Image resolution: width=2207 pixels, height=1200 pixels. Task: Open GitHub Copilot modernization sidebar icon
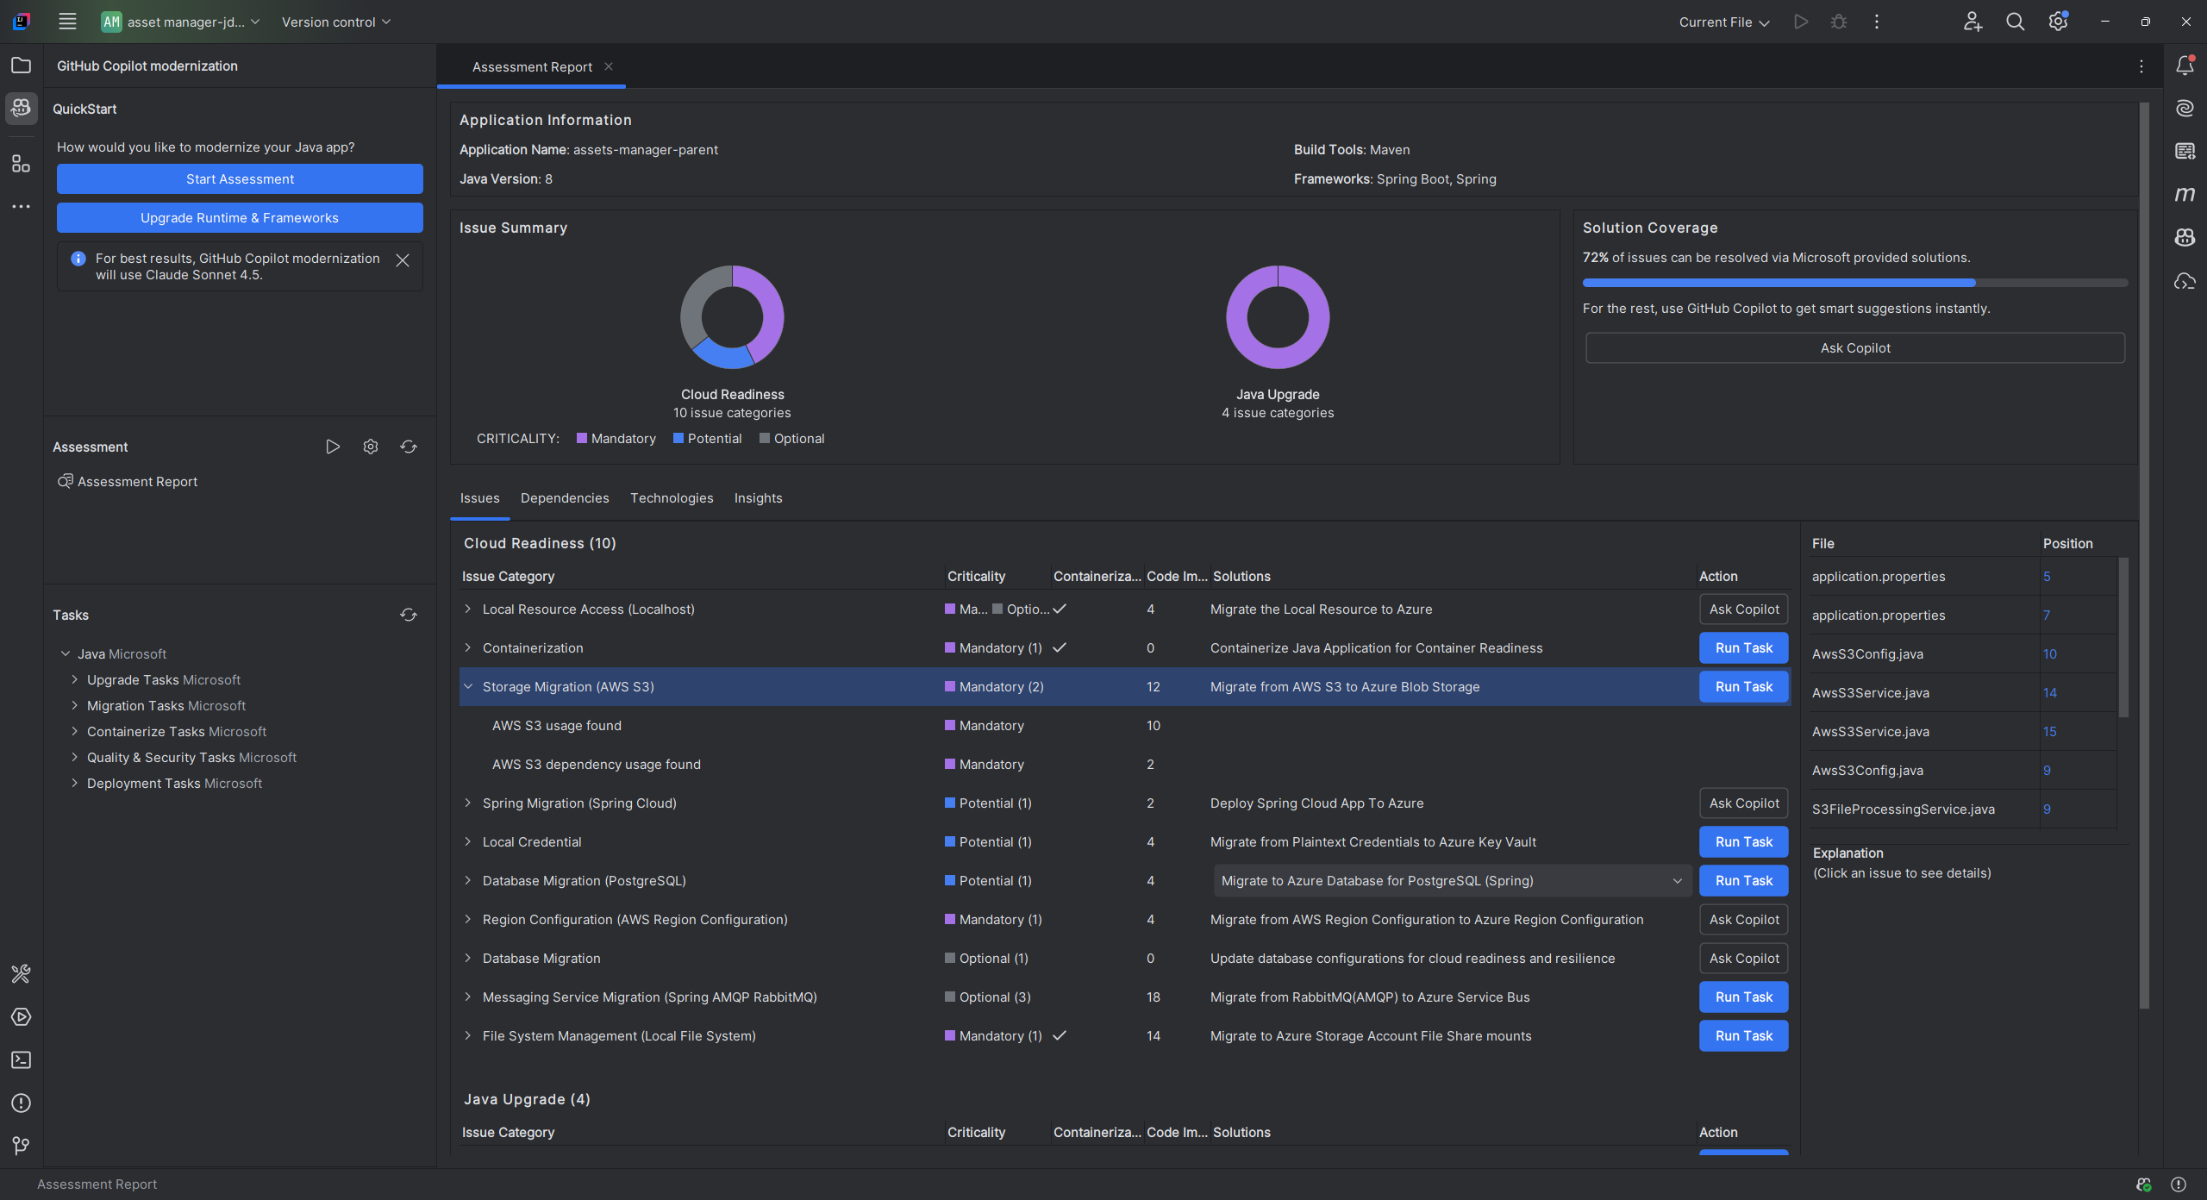(22, 109)
